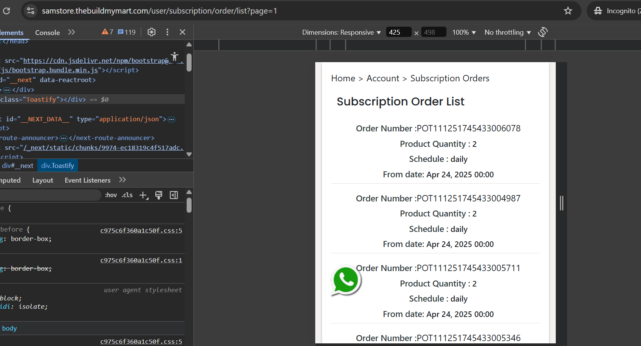Toggle :hov element state panel
The image size is (641, 346).
(111, 195)
